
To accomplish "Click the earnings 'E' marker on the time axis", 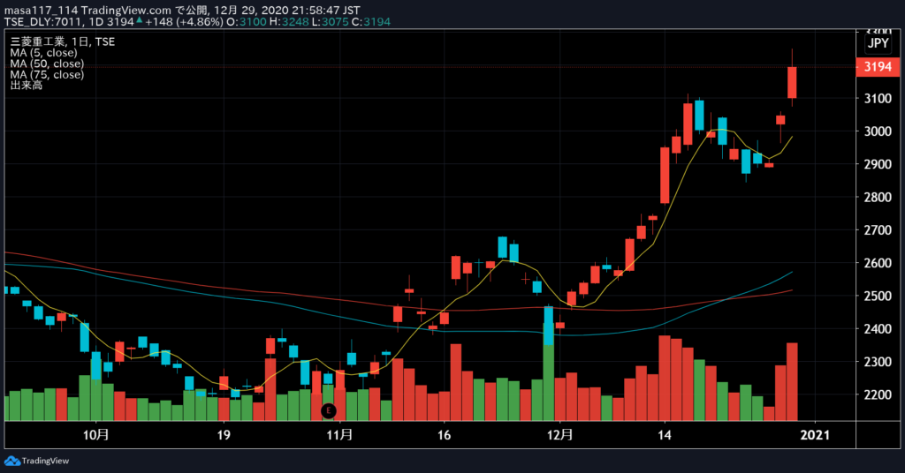I will coord(329,410).
